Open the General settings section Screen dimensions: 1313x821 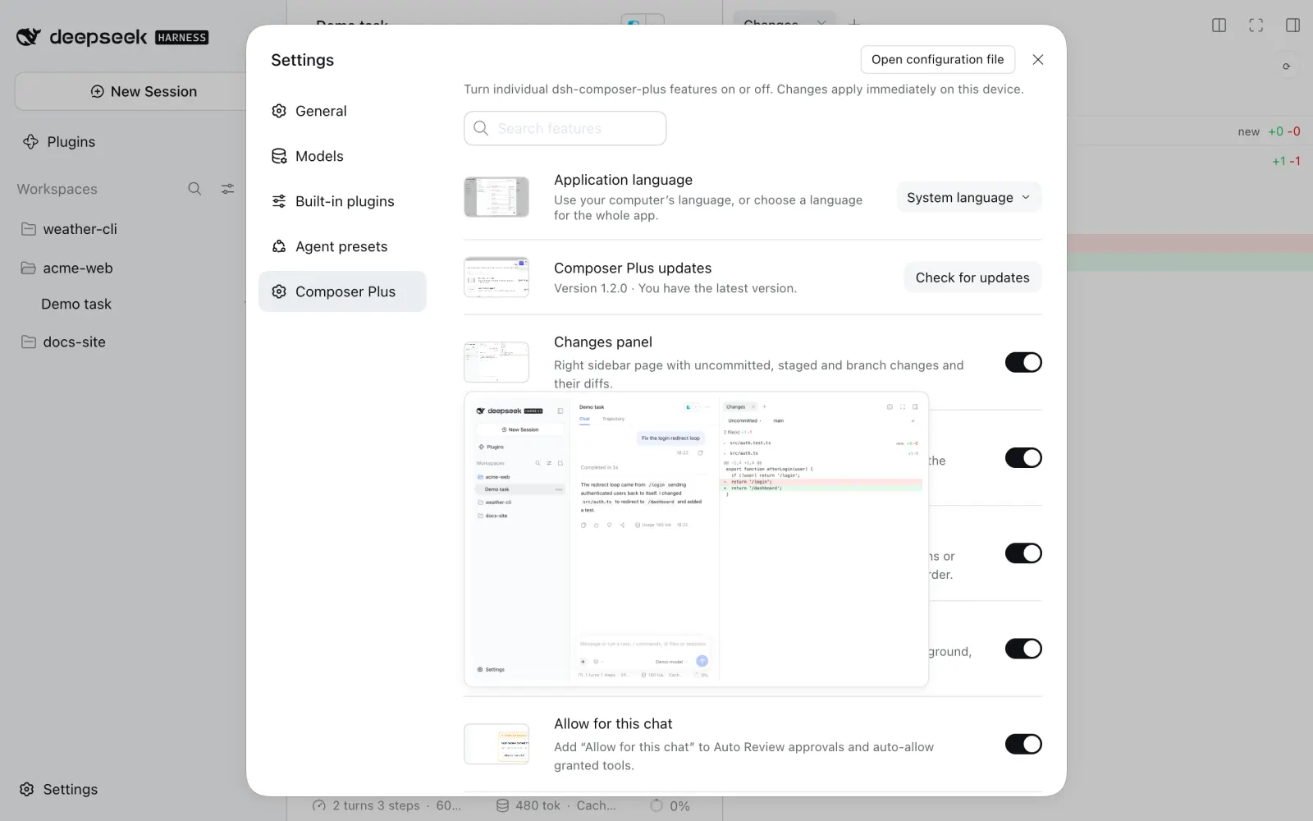pos(342,111)
